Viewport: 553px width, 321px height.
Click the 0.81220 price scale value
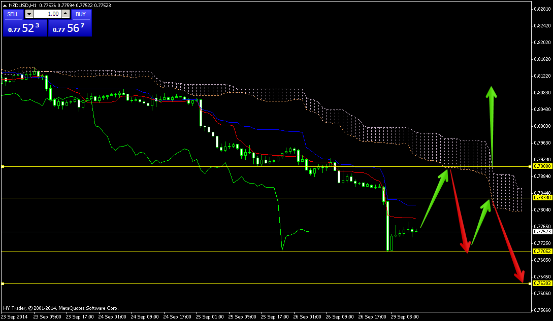coord(542,76)
